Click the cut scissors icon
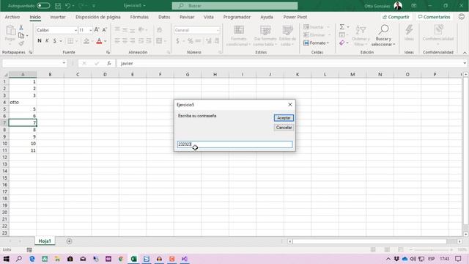 21,27
